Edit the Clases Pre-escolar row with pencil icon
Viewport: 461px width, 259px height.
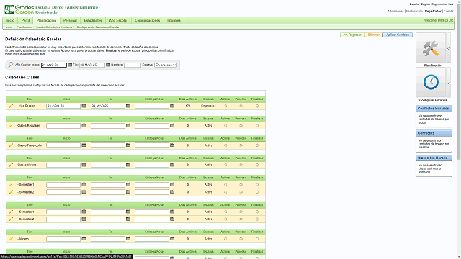[x=11, y=145]
